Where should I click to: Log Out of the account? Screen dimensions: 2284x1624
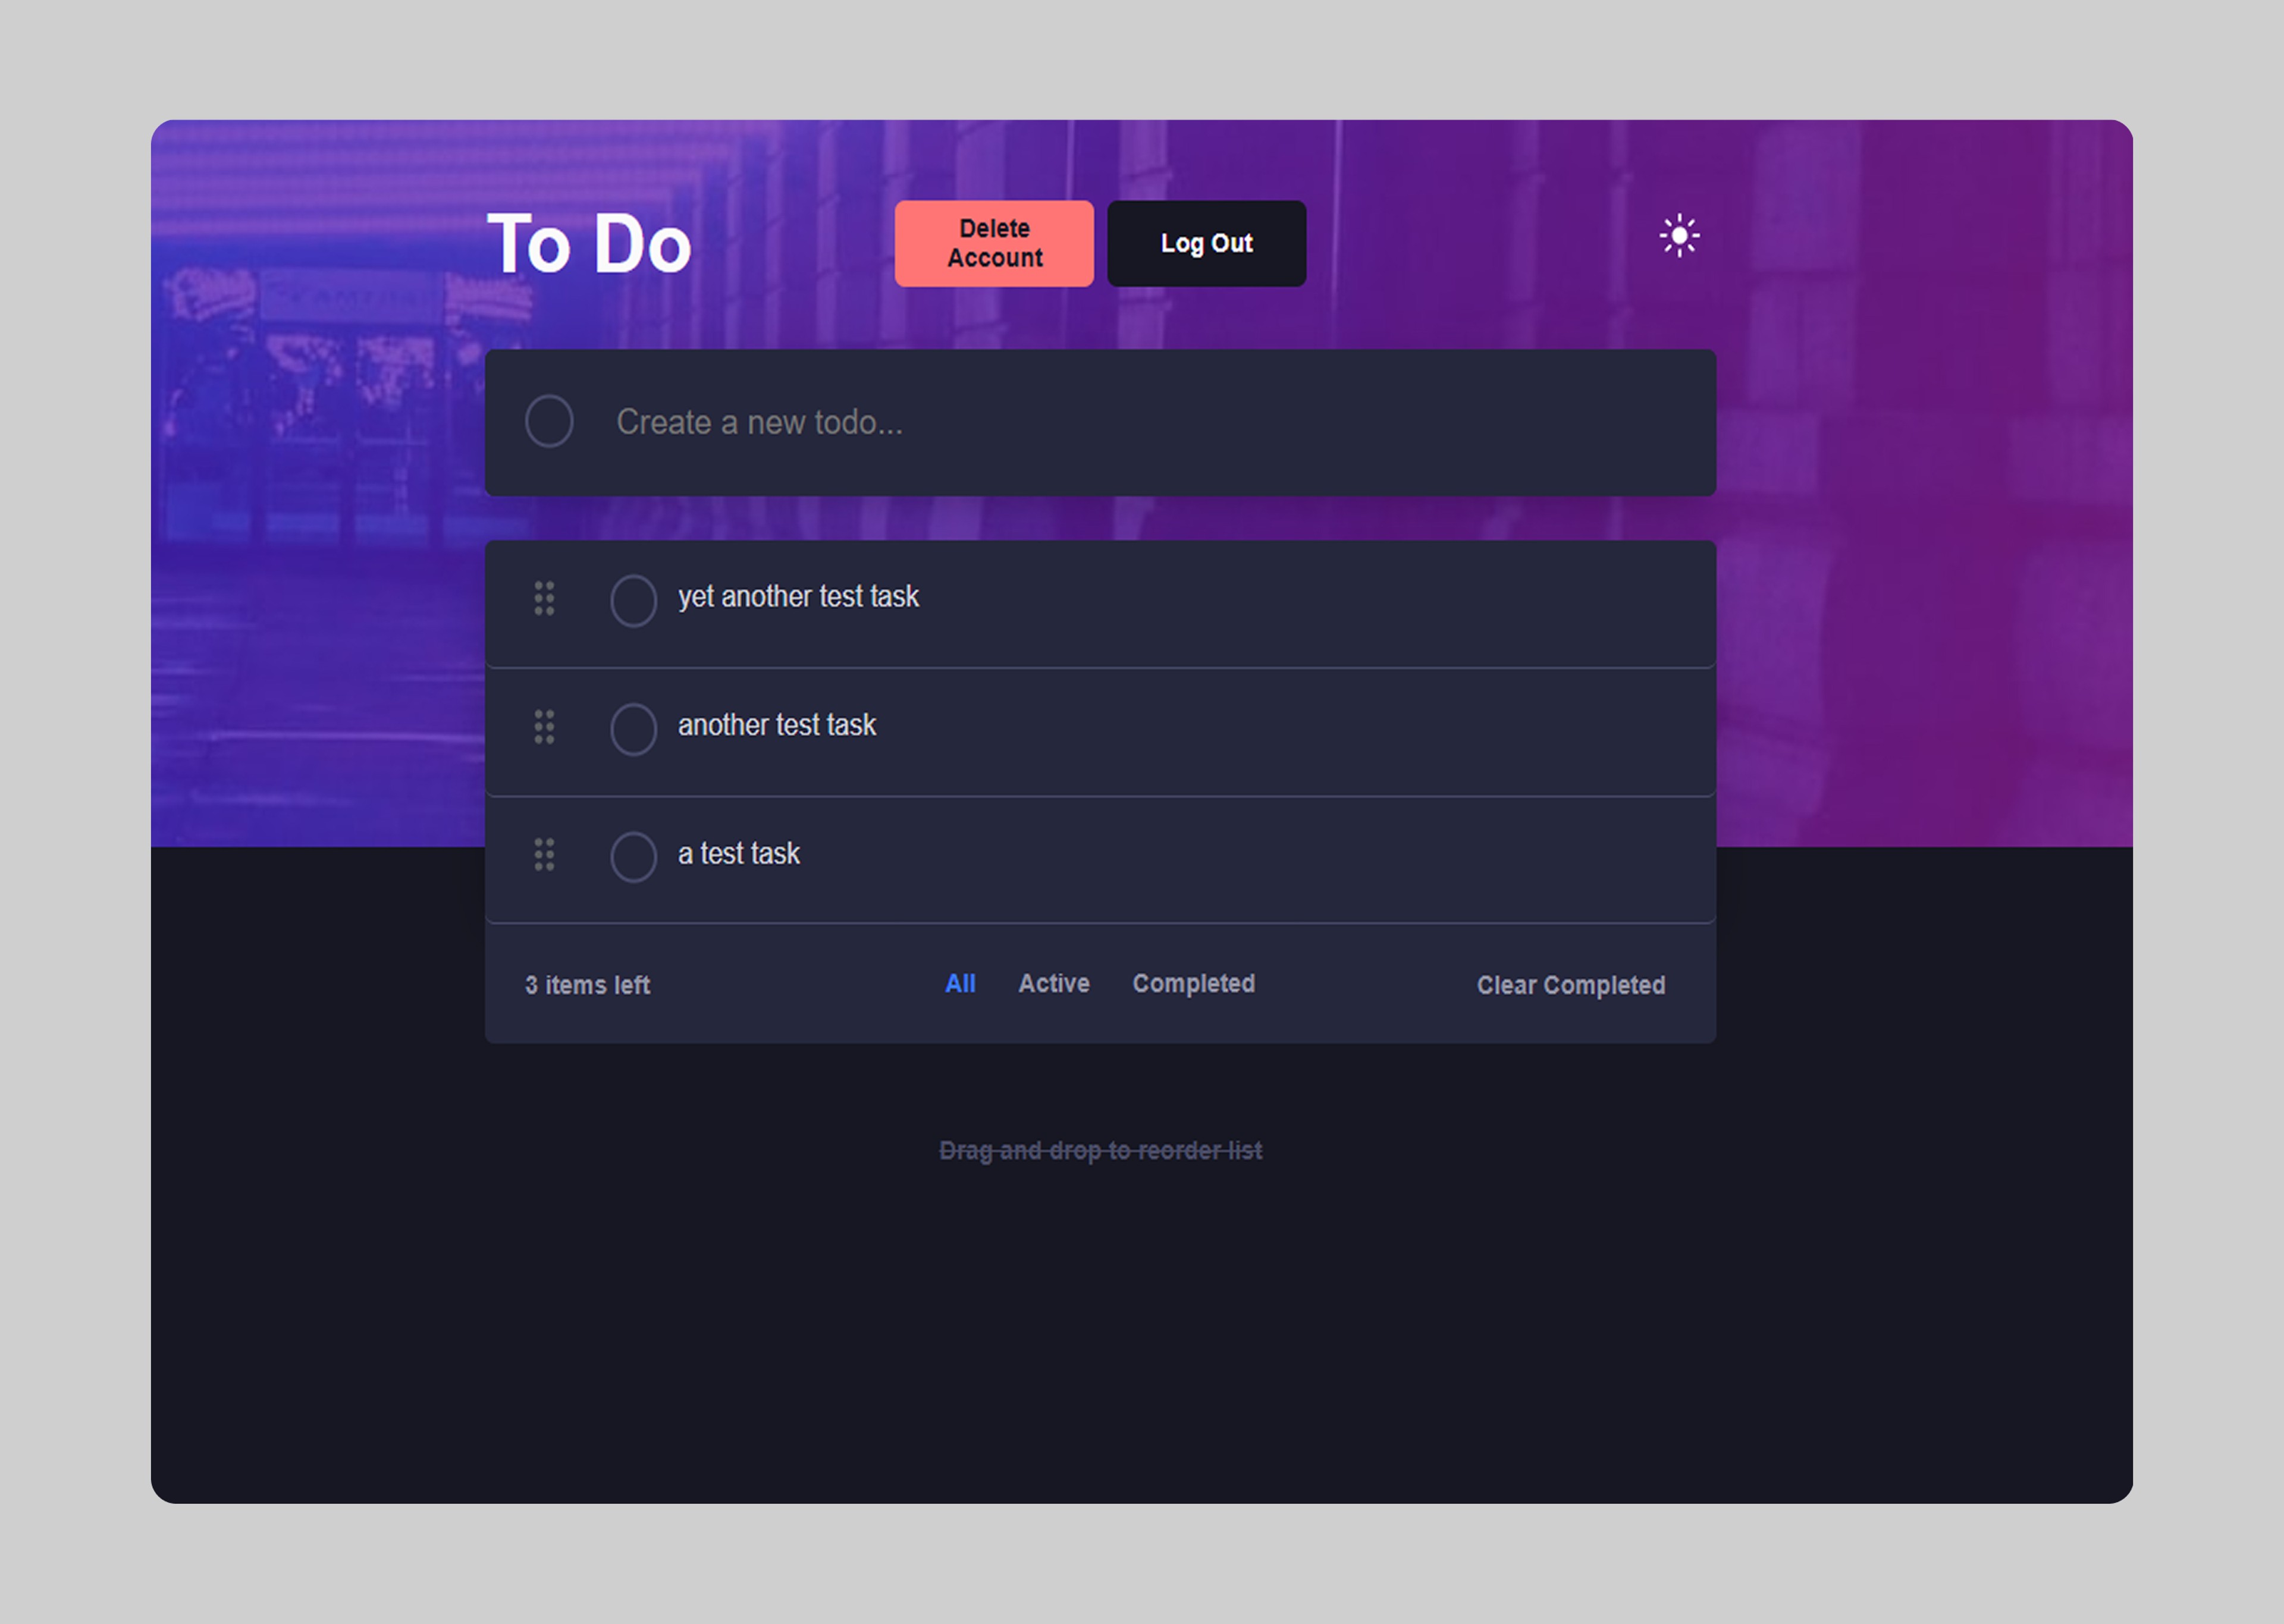point(1206,244)
